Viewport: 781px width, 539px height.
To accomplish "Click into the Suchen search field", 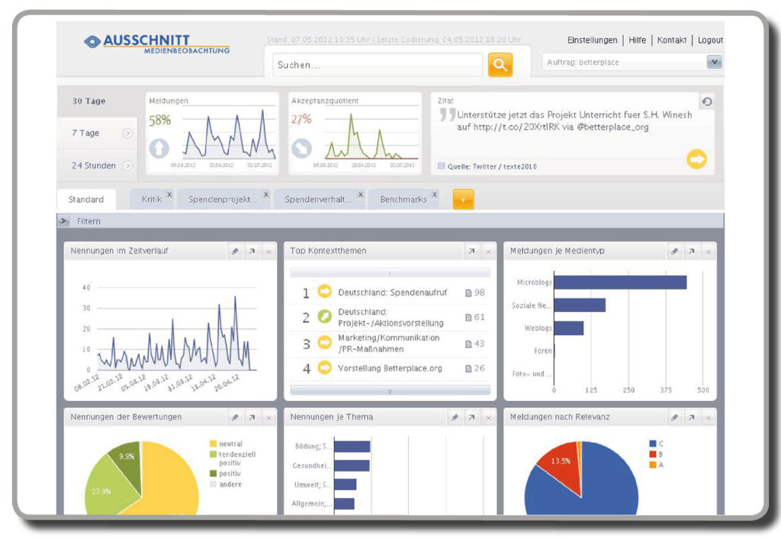I will [378, 65].
